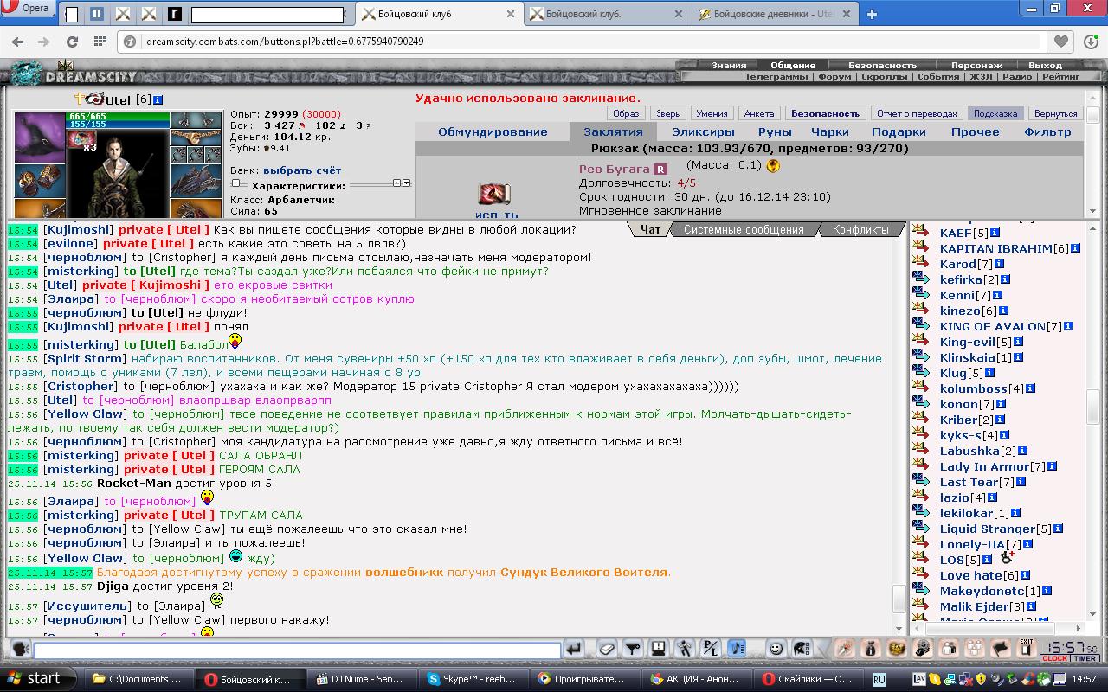
Task: Click the P/L icon in chat toolbar
Action: coord(711,648)
